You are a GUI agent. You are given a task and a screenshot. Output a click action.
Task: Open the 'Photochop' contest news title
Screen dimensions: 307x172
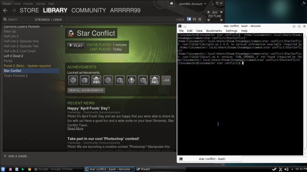click(x=103, y=139)
